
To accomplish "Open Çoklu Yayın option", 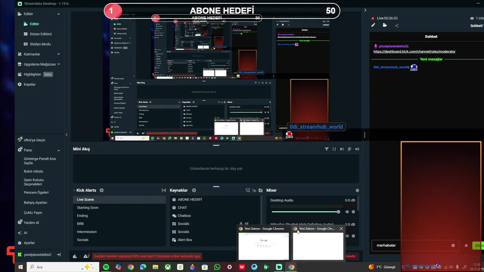I will point(33,213).
